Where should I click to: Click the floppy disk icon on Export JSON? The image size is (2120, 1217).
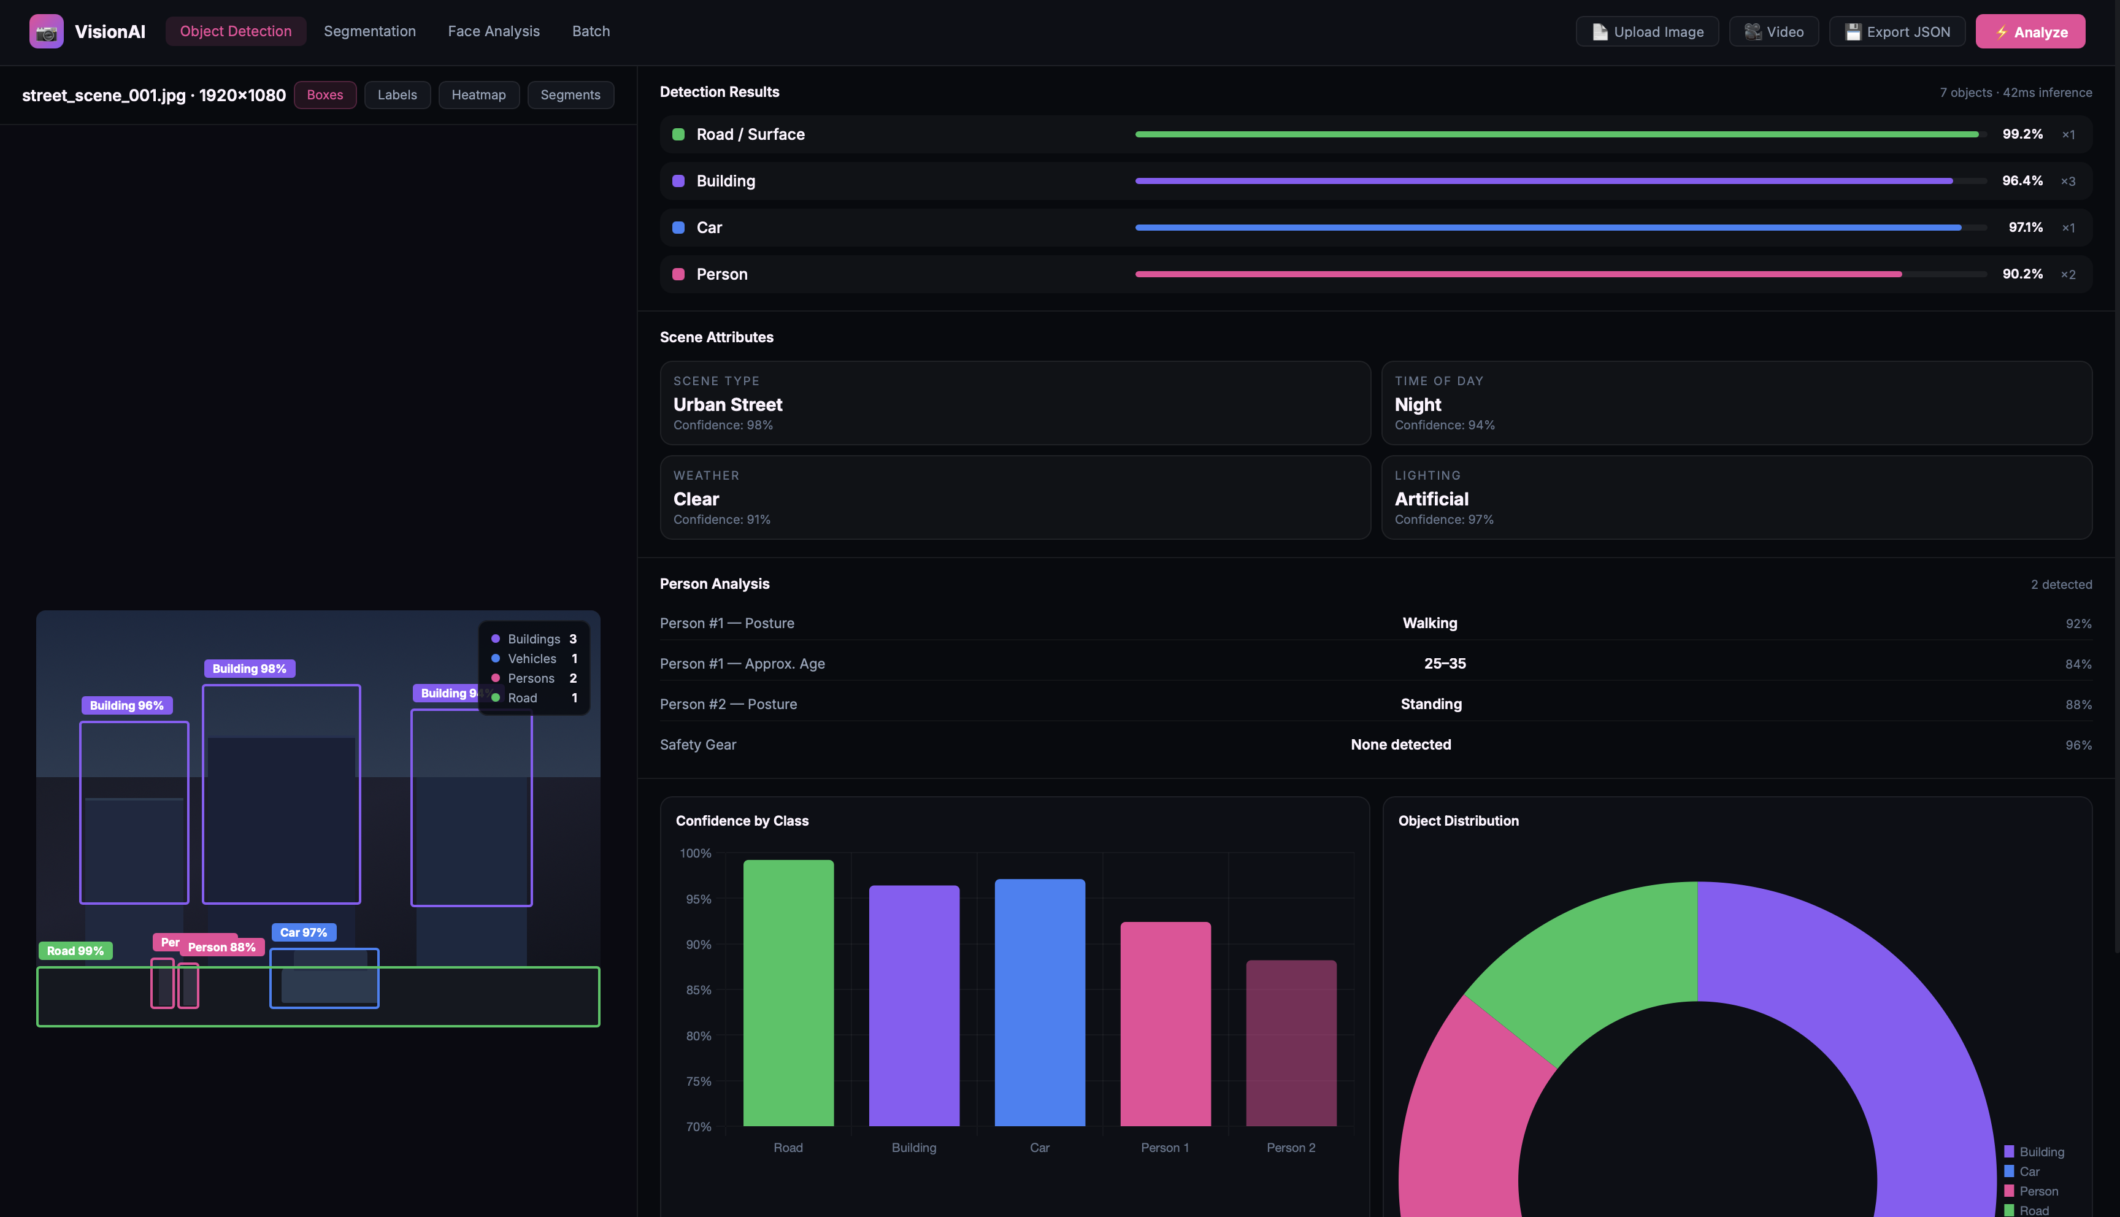tap(1853, 32)
